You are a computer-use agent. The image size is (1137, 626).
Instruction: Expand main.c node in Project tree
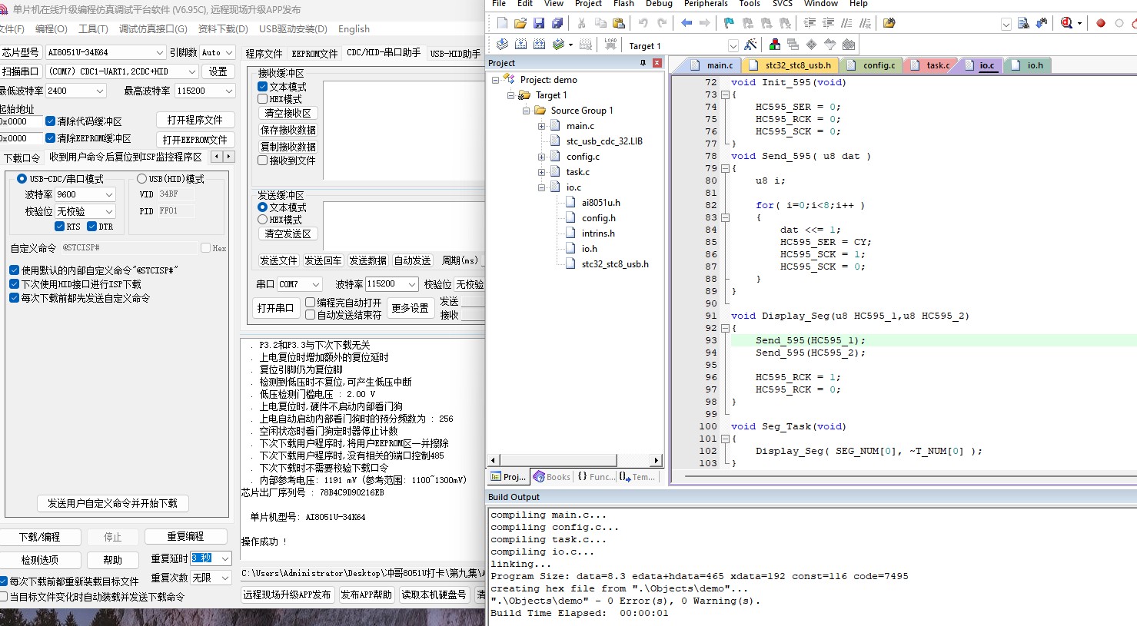tap(541, 126)
